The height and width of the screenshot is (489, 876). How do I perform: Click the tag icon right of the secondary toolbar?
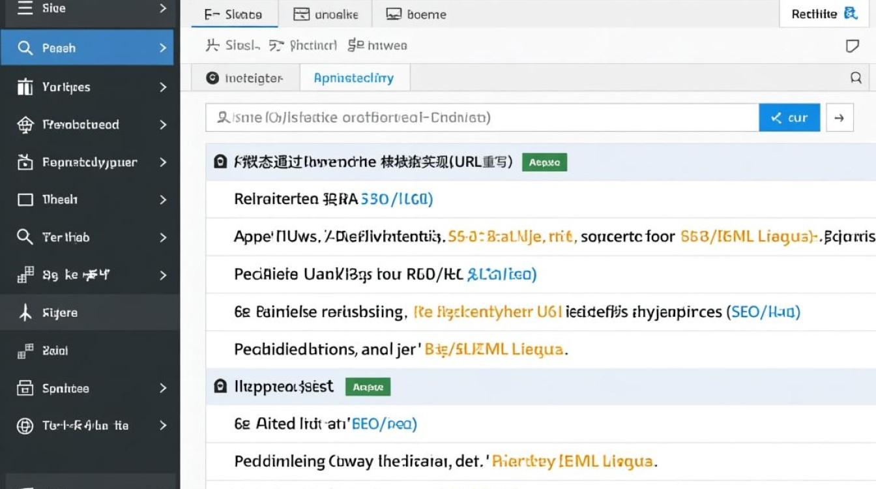point(852,46)
